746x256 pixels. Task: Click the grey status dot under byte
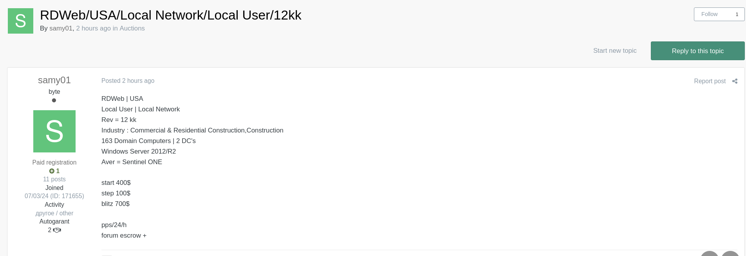(x=54, y=100)
